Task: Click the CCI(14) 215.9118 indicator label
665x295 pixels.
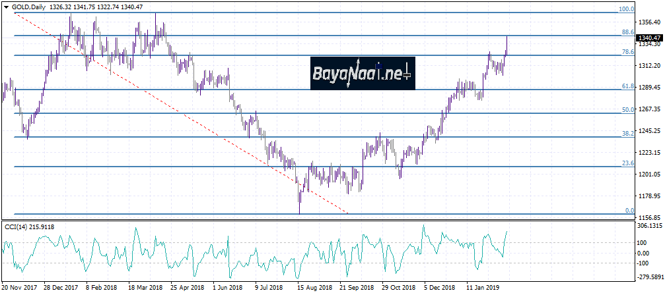Action: (29, 227)
